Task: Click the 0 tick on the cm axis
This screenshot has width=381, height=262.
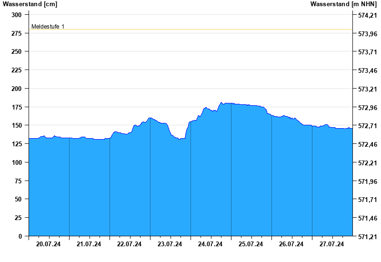Action: 20,236
